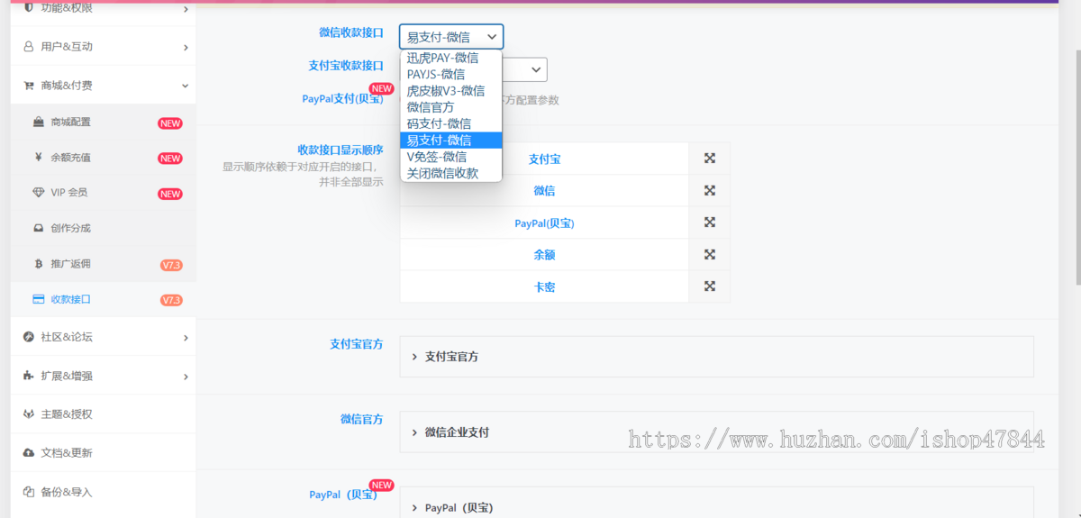Open the 微信收款接口 dropdown showing 易支付-微信

click(451, 37)
